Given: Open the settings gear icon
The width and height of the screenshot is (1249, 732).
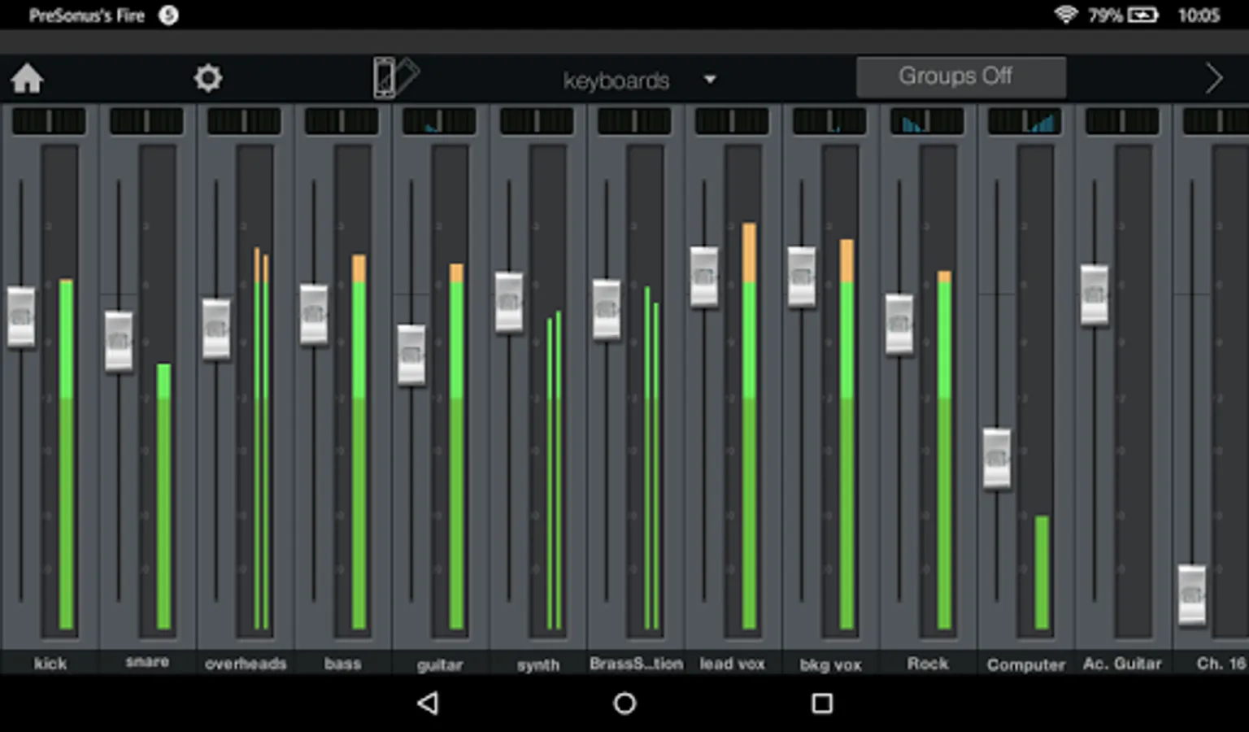Looking at the screenshot, I should coord(208,78).
